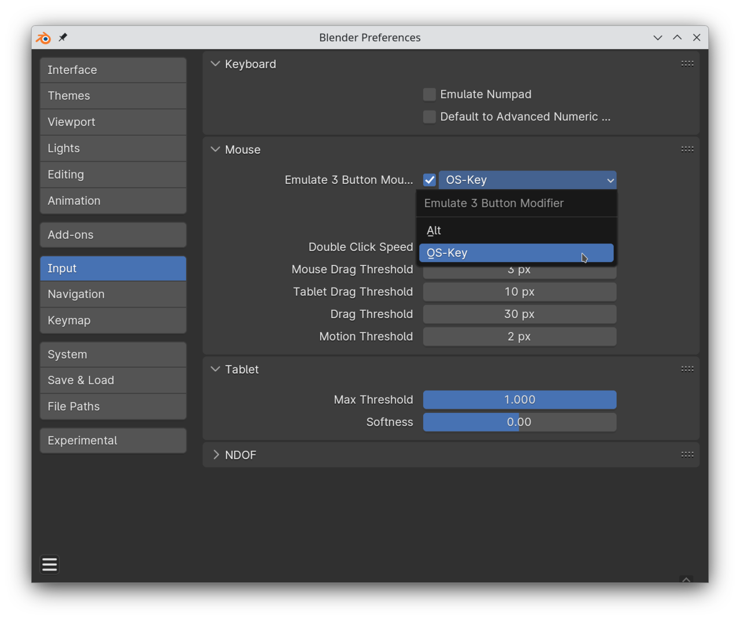
Task: Click the Softness slider
Action: (520, 422)
